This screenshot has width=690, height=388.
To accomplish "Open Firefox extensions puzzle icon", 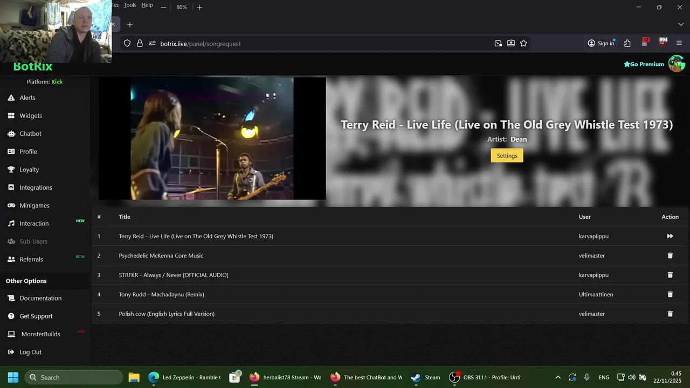I will (627, 43).
